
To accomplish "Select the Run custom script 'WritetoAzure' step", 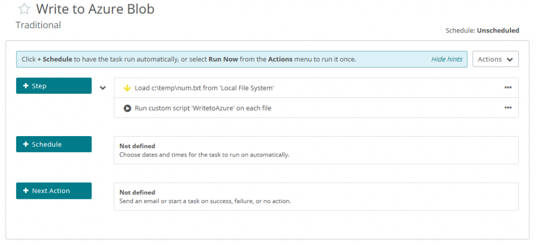I will point(203,108).
